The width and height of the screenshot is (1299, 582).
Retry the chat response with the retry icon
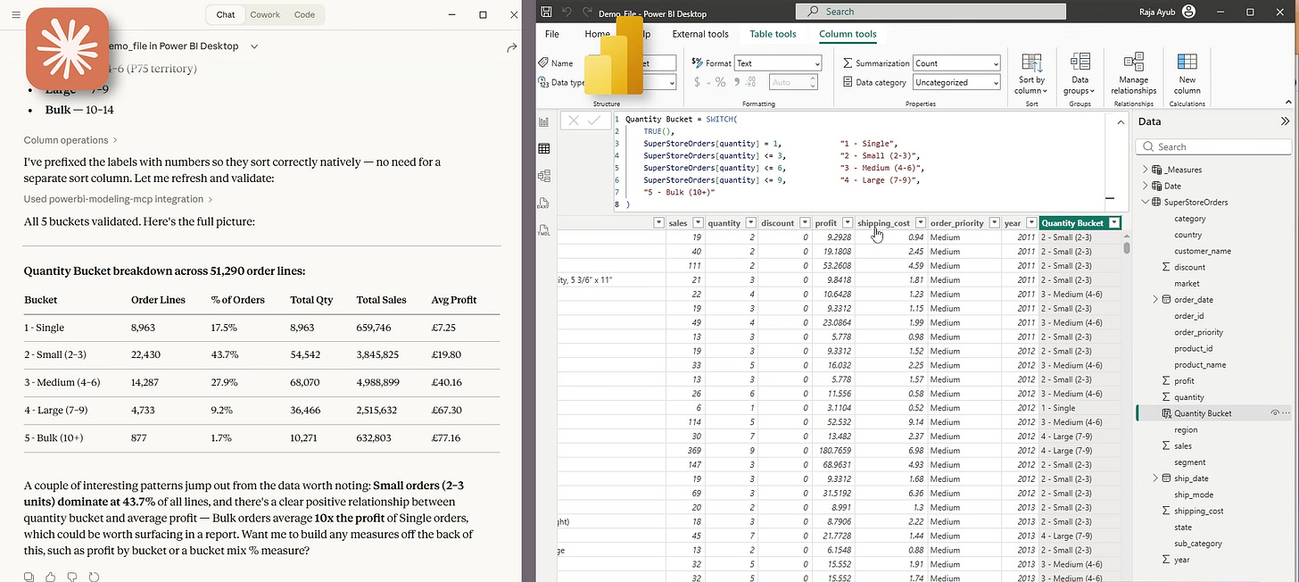(94, 577)
